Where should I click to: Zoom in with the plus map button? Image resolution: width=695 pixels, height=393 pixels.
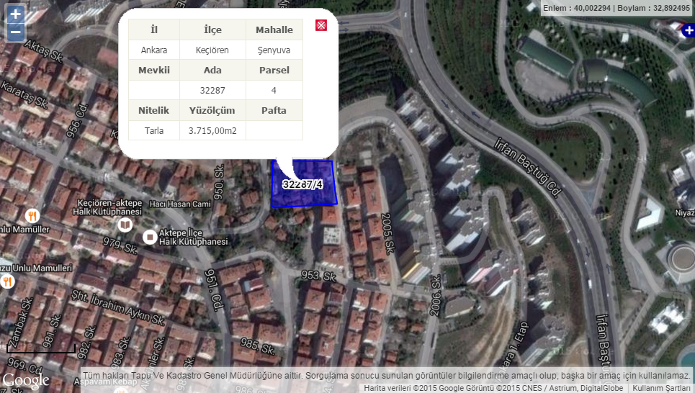[x=16, y=14]
